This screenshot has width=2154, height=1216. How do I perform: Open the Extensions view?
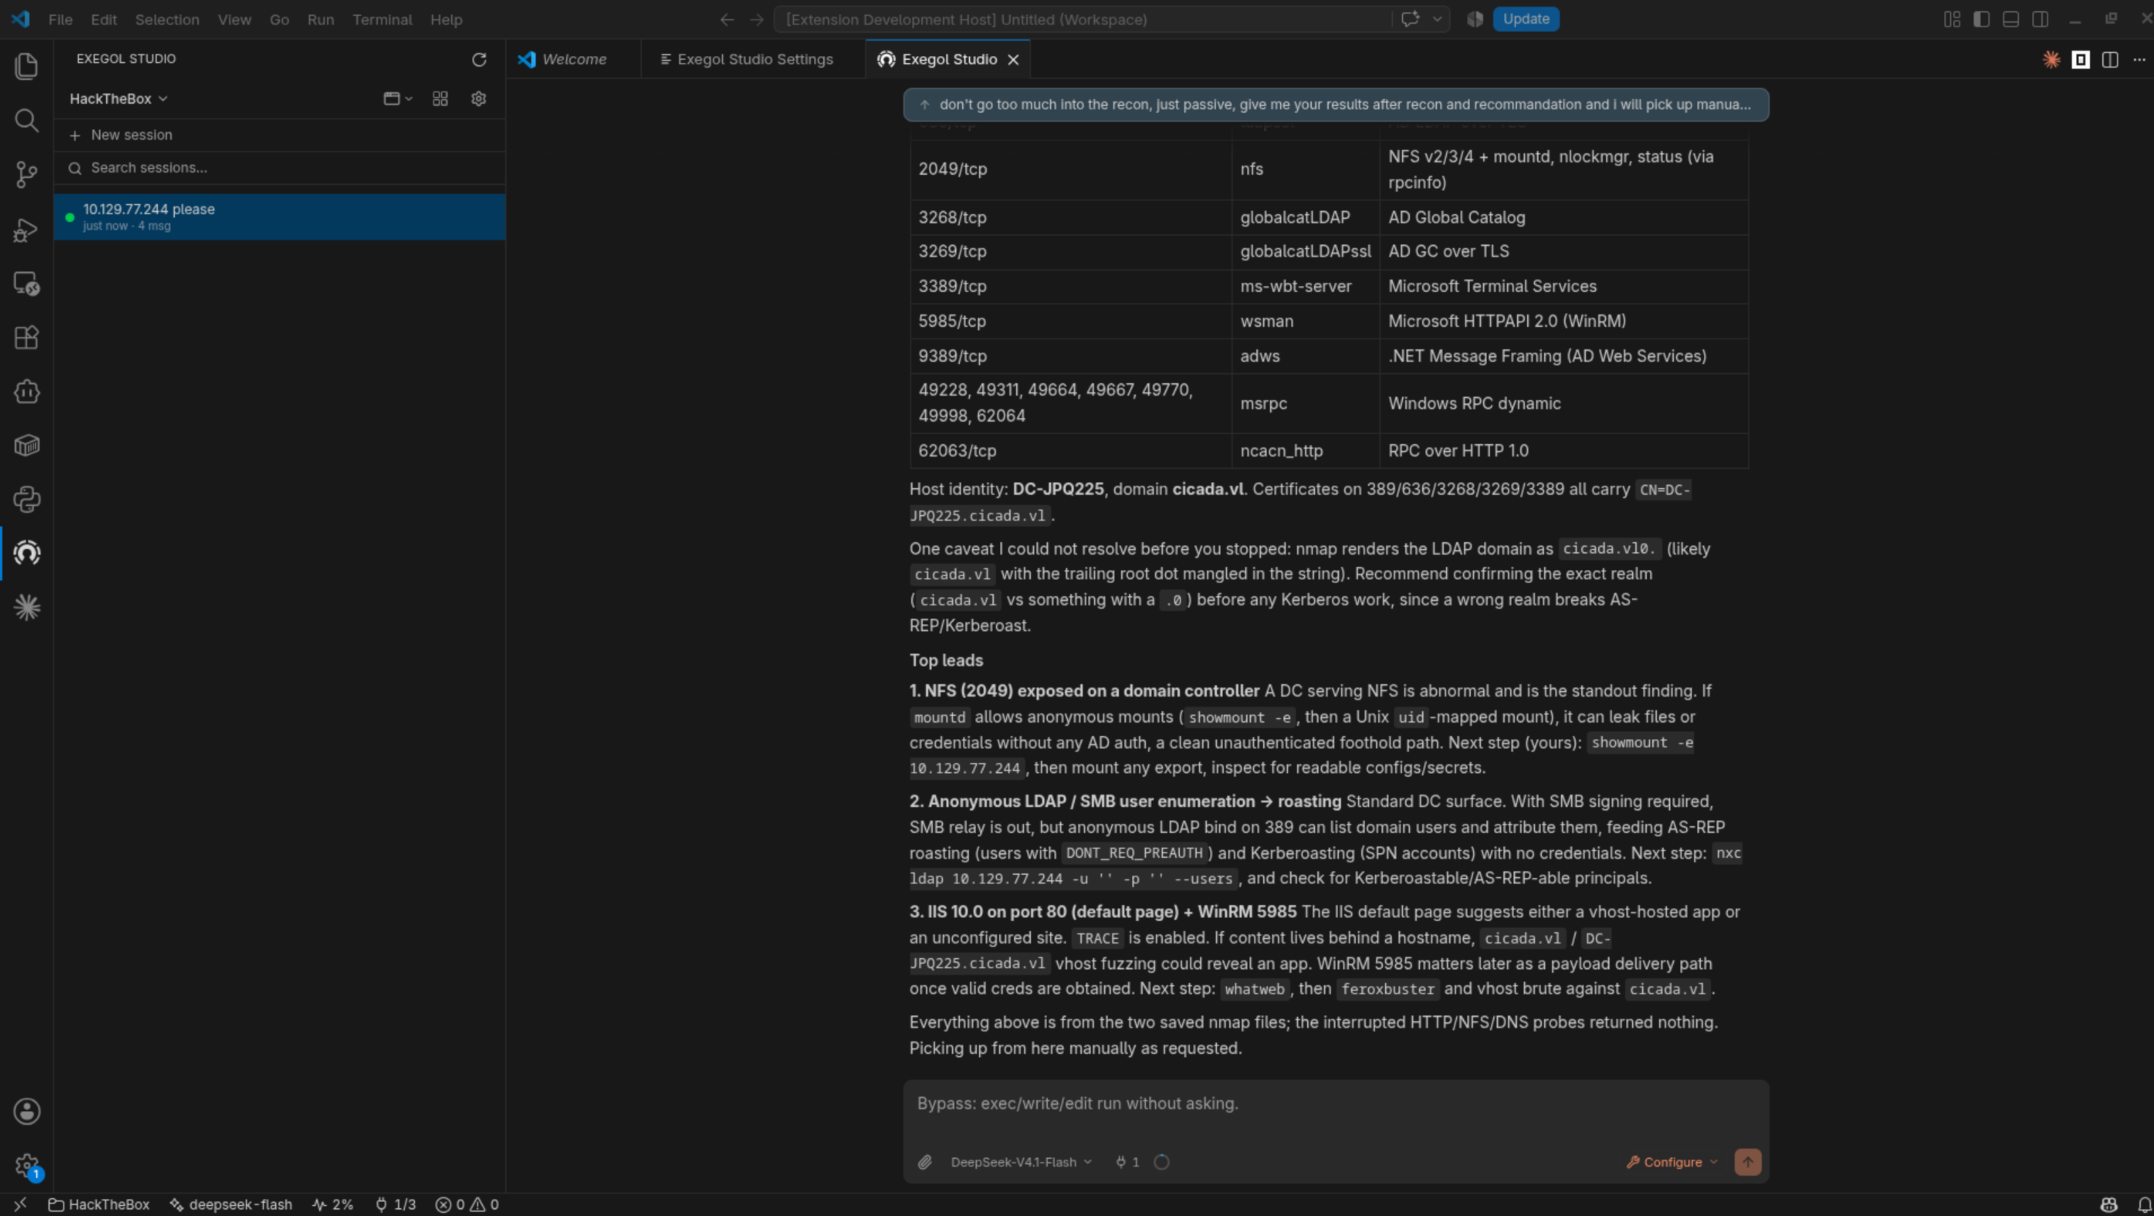pos(27,337)
